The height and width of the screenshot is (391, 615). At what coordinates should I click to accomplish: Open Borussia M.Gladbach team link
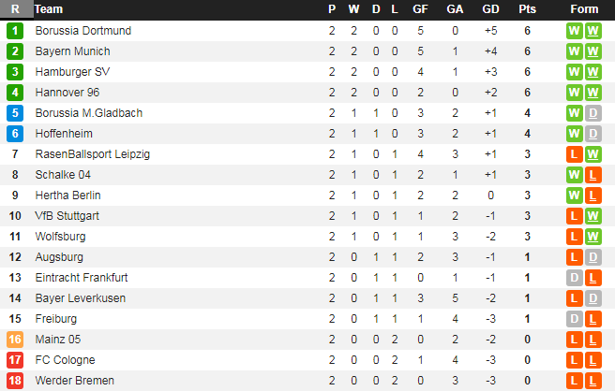pos(88,113)
